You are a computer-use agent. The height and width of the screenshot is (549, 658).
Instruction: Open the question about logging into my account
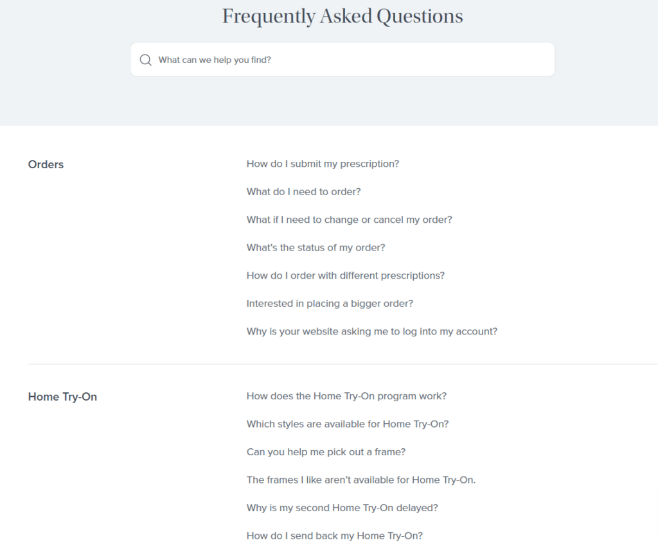(x=372, y=332)
